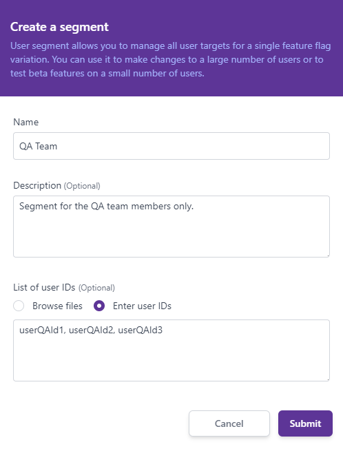Click the Submit button
Viewport: 343px width, 451px height.
305,423
